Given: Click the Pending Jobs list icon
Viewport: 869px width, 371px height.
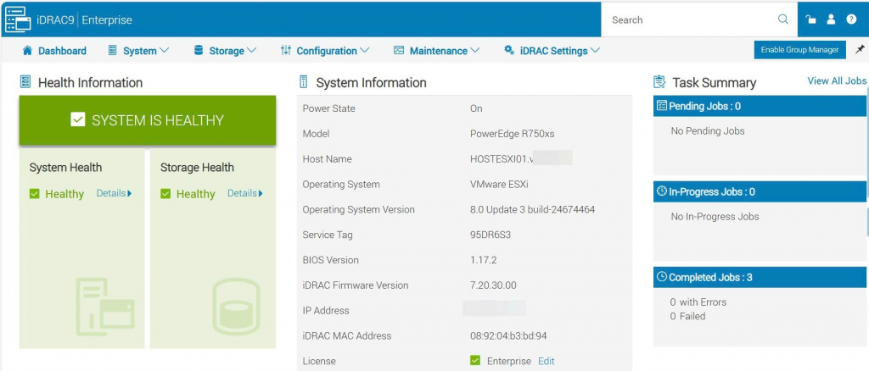Looking at the screenshot, I should 662,106.
